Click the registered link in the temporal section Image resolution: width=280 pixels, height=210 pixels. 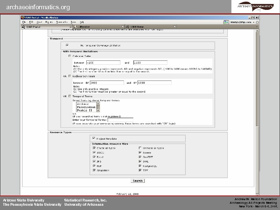pos(115,116)
